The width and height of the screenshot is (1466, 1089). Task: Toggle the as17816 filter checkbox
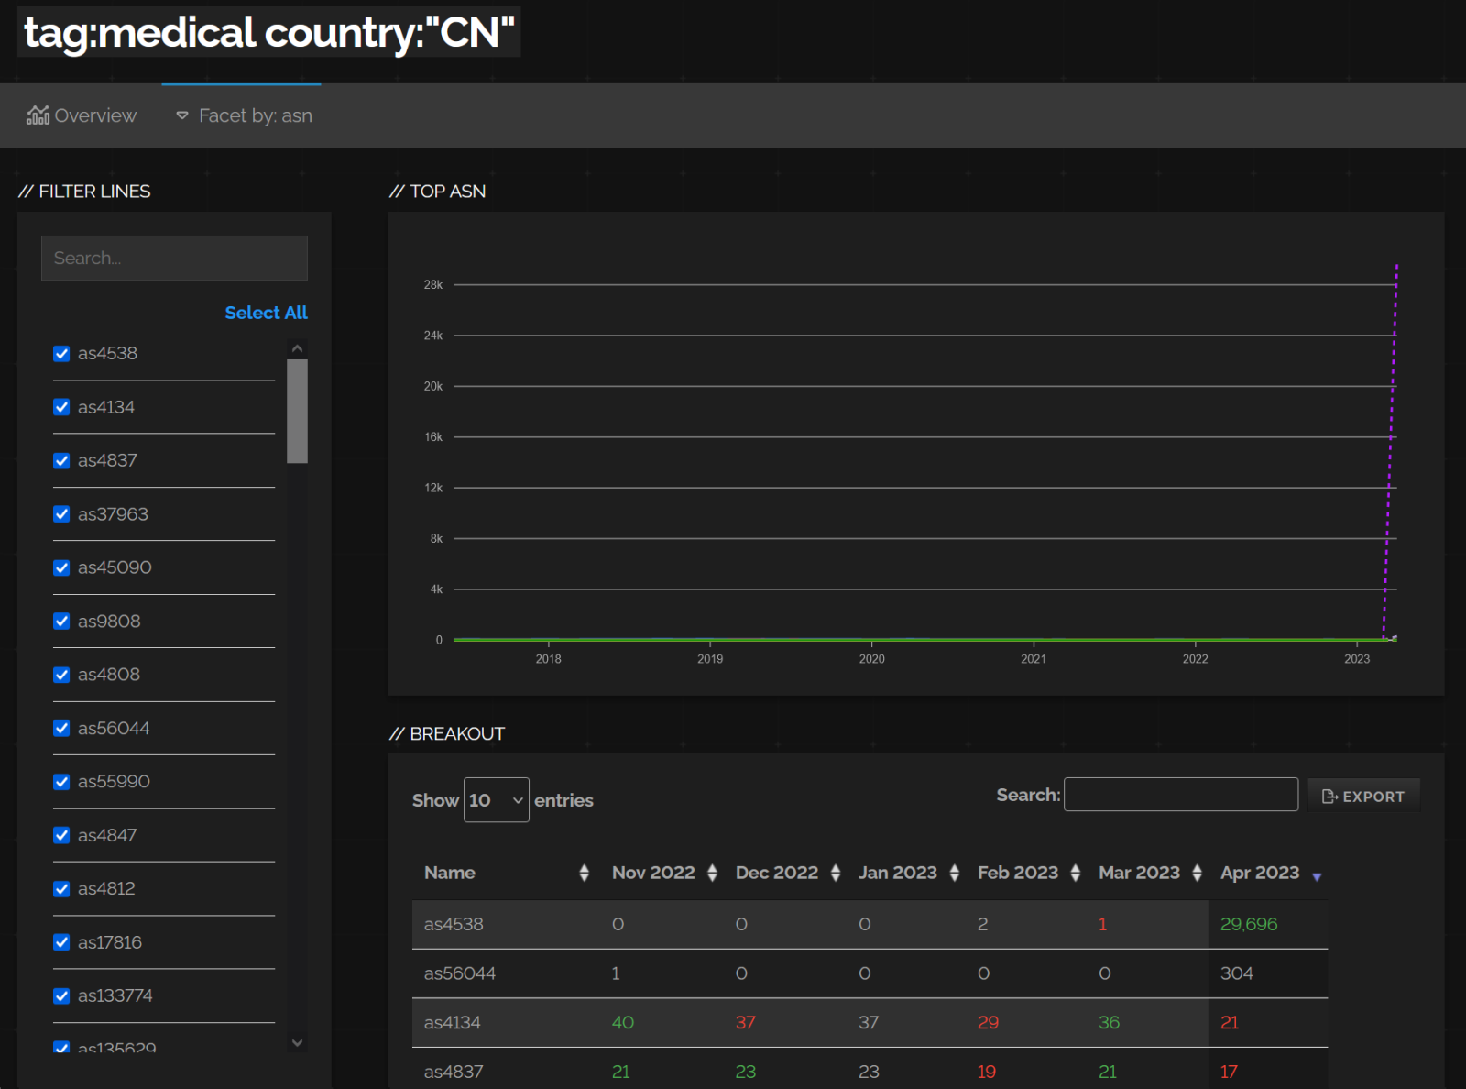pyautogui.click(x=61, y=942)
